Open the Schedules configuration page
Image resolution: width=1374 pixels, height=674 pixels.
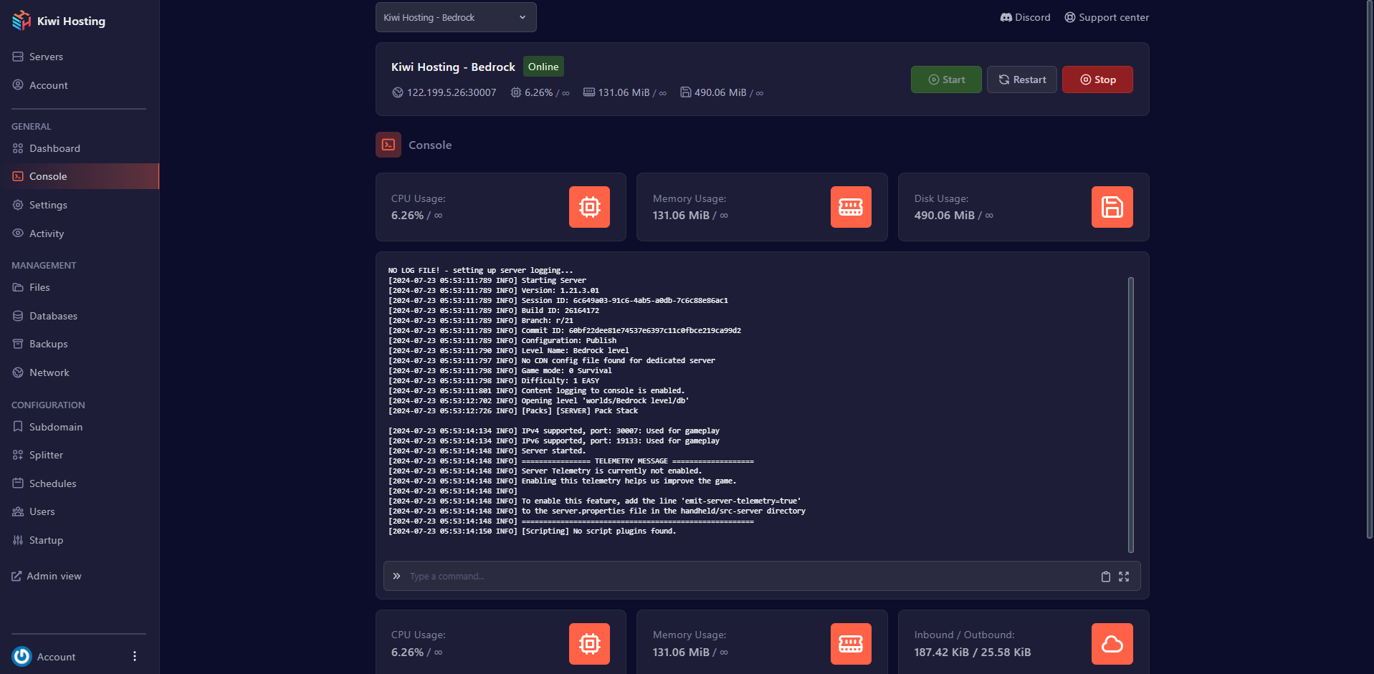click(52, 483)
